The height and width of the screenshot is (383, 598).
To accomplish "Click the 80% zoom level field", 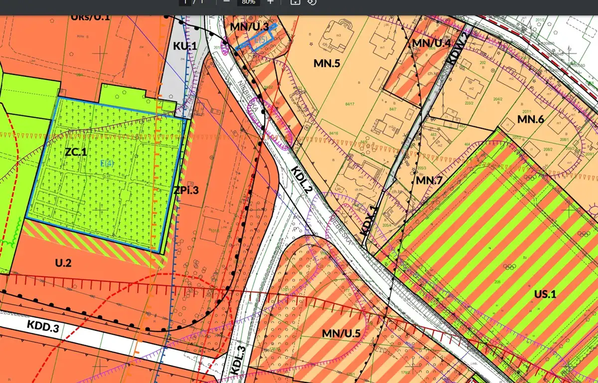I will click(248, 2).
